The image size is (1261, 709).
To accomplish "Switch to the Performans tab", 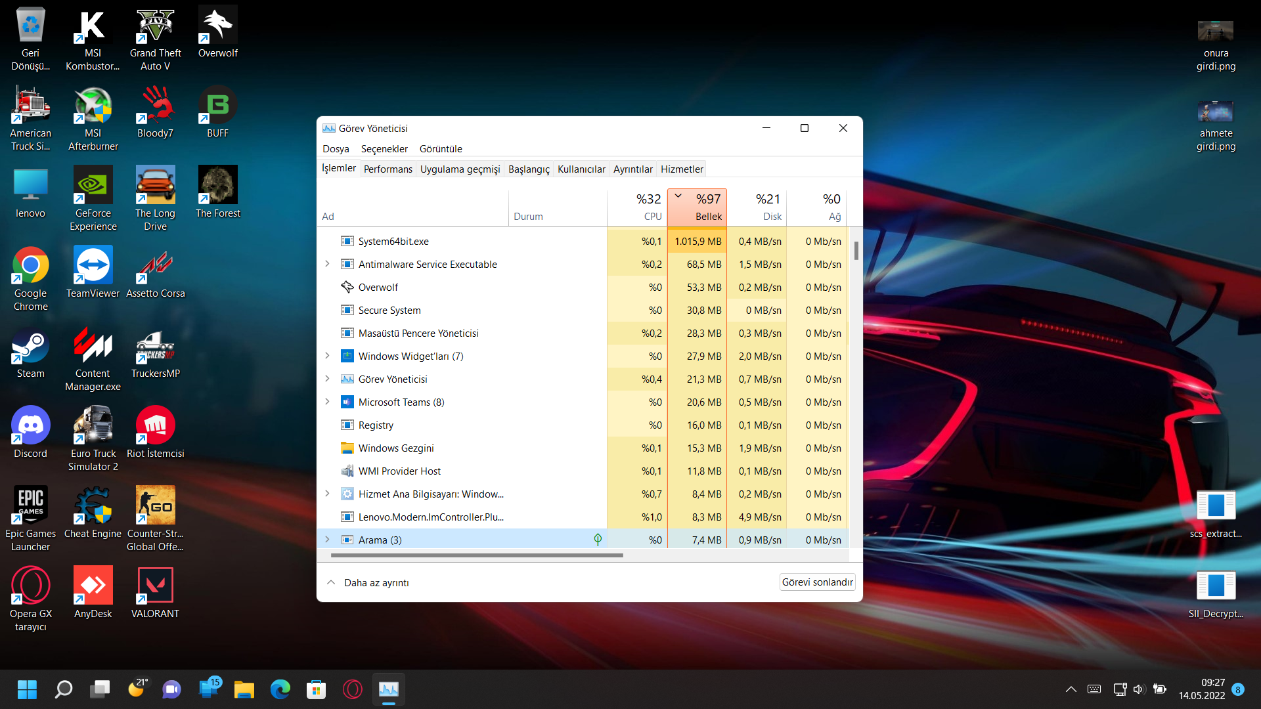I will [387, 169].
